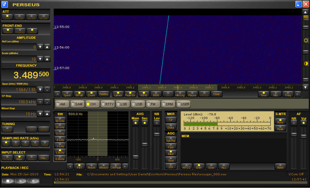Toggle the Dither front-end button
This screenshot has height=188, width=310.
pos(32,31)
